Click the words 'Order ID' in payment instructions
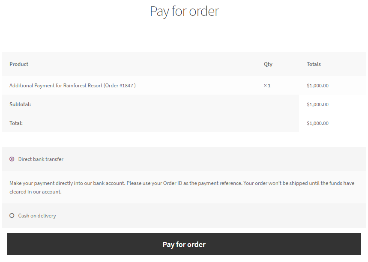368x262 pixels. coord(173,183)
